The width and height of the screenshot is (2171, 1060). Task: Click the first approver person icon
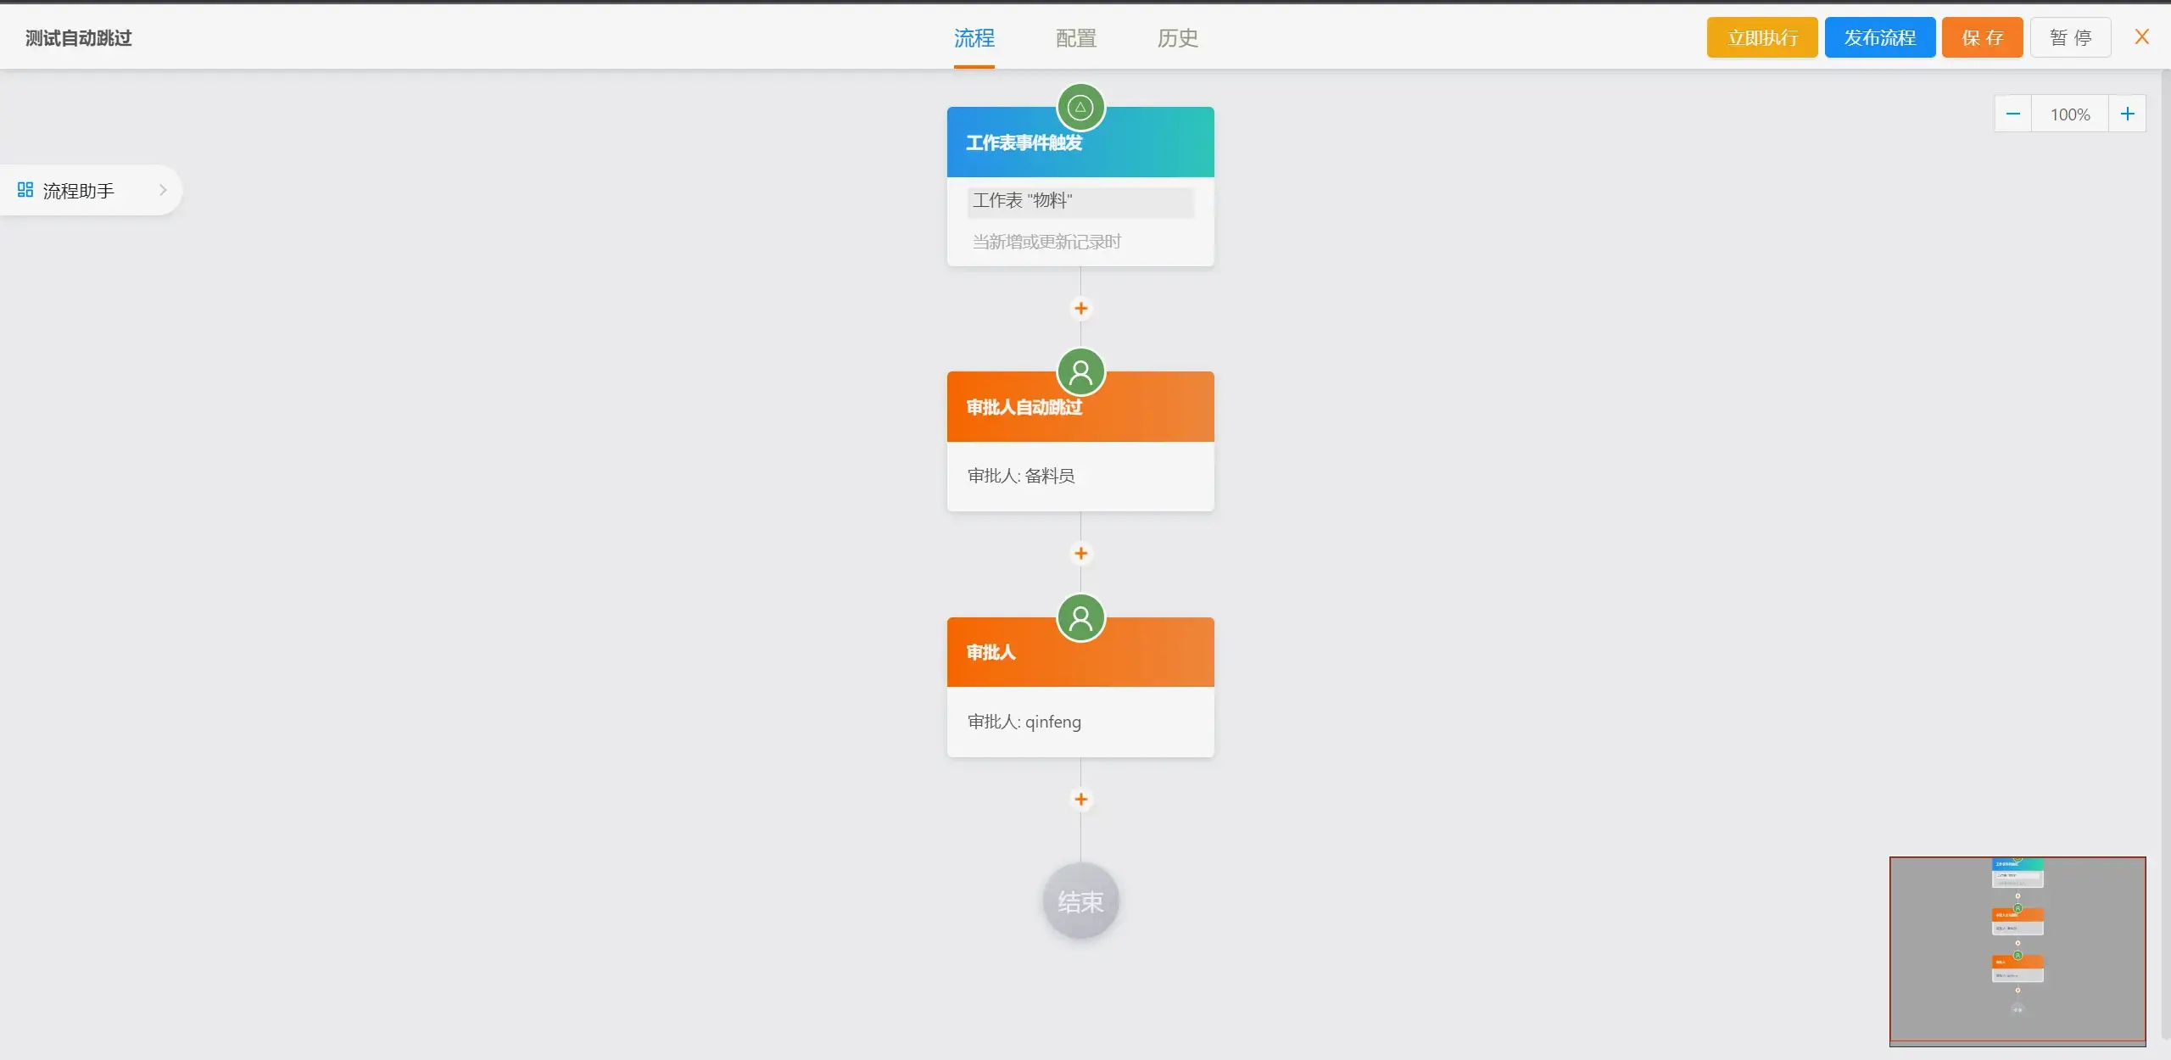point(1080,371)
